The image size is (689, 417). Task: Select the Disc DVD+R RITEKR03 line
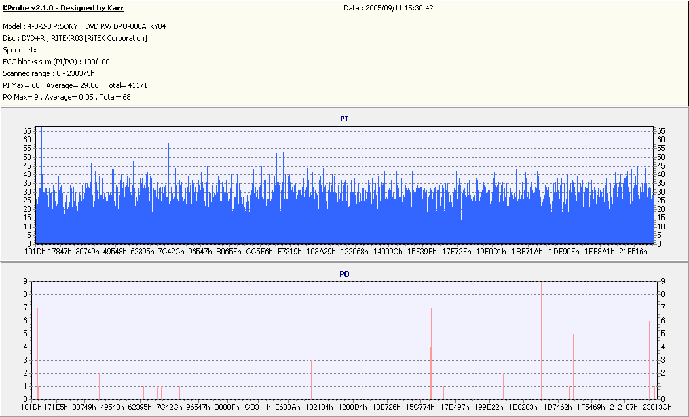tap(75, 38)
